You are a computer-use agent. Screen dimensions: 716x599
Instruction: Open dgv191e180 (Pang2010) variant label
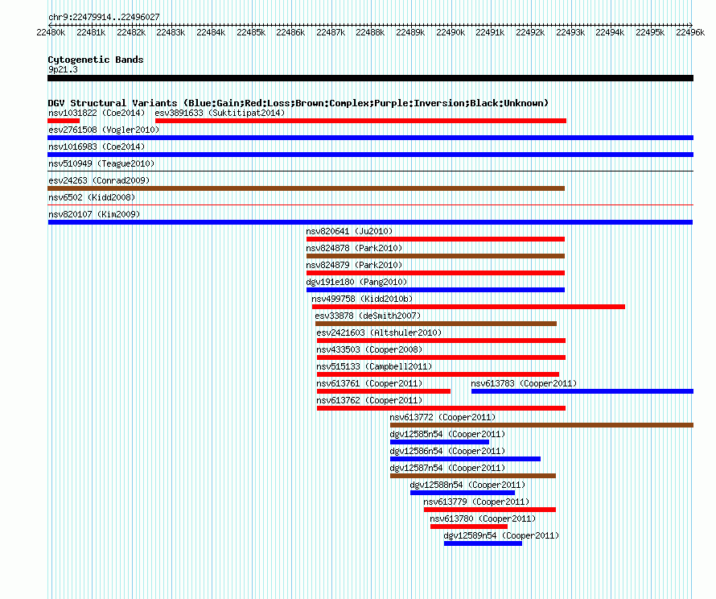356,282
